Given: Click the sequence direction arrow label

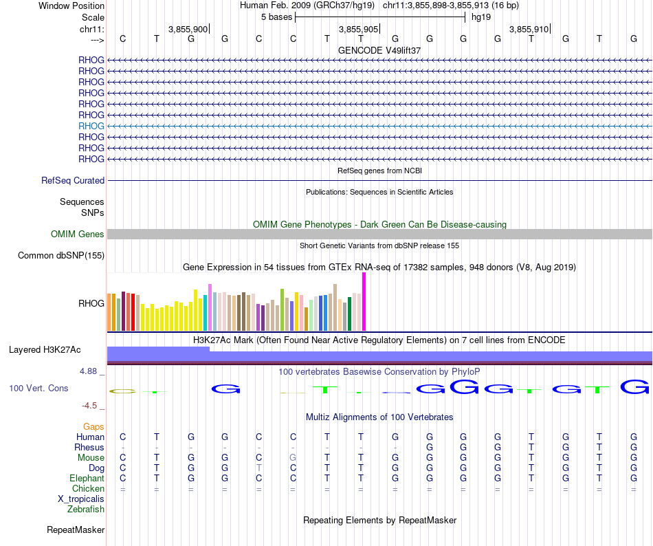Looking at the screenshot, I should [x=97, y=40].
